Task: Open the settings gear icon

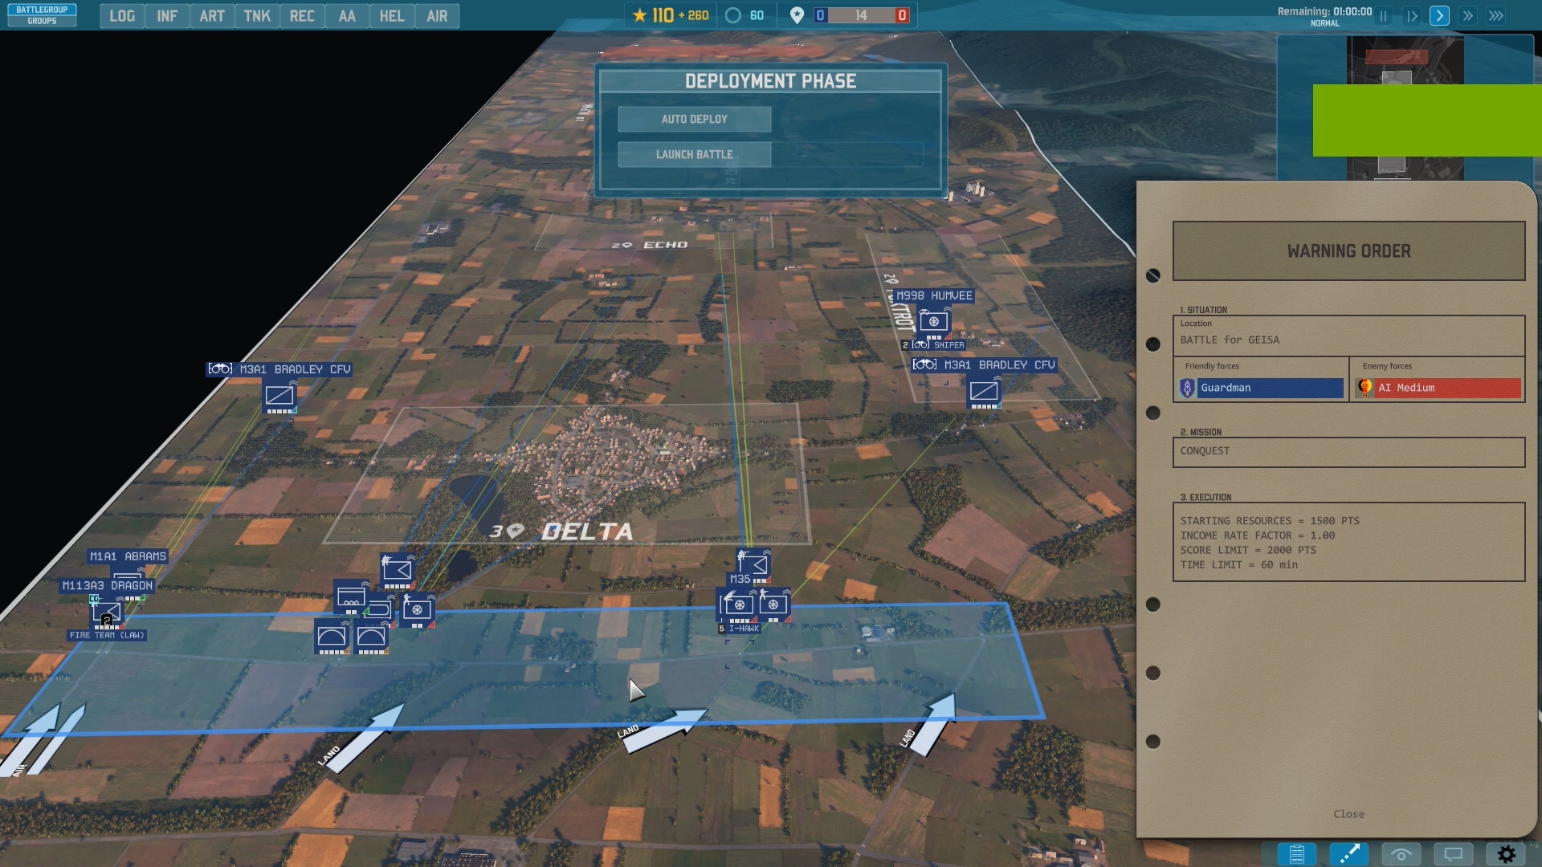Action: 1506,854
